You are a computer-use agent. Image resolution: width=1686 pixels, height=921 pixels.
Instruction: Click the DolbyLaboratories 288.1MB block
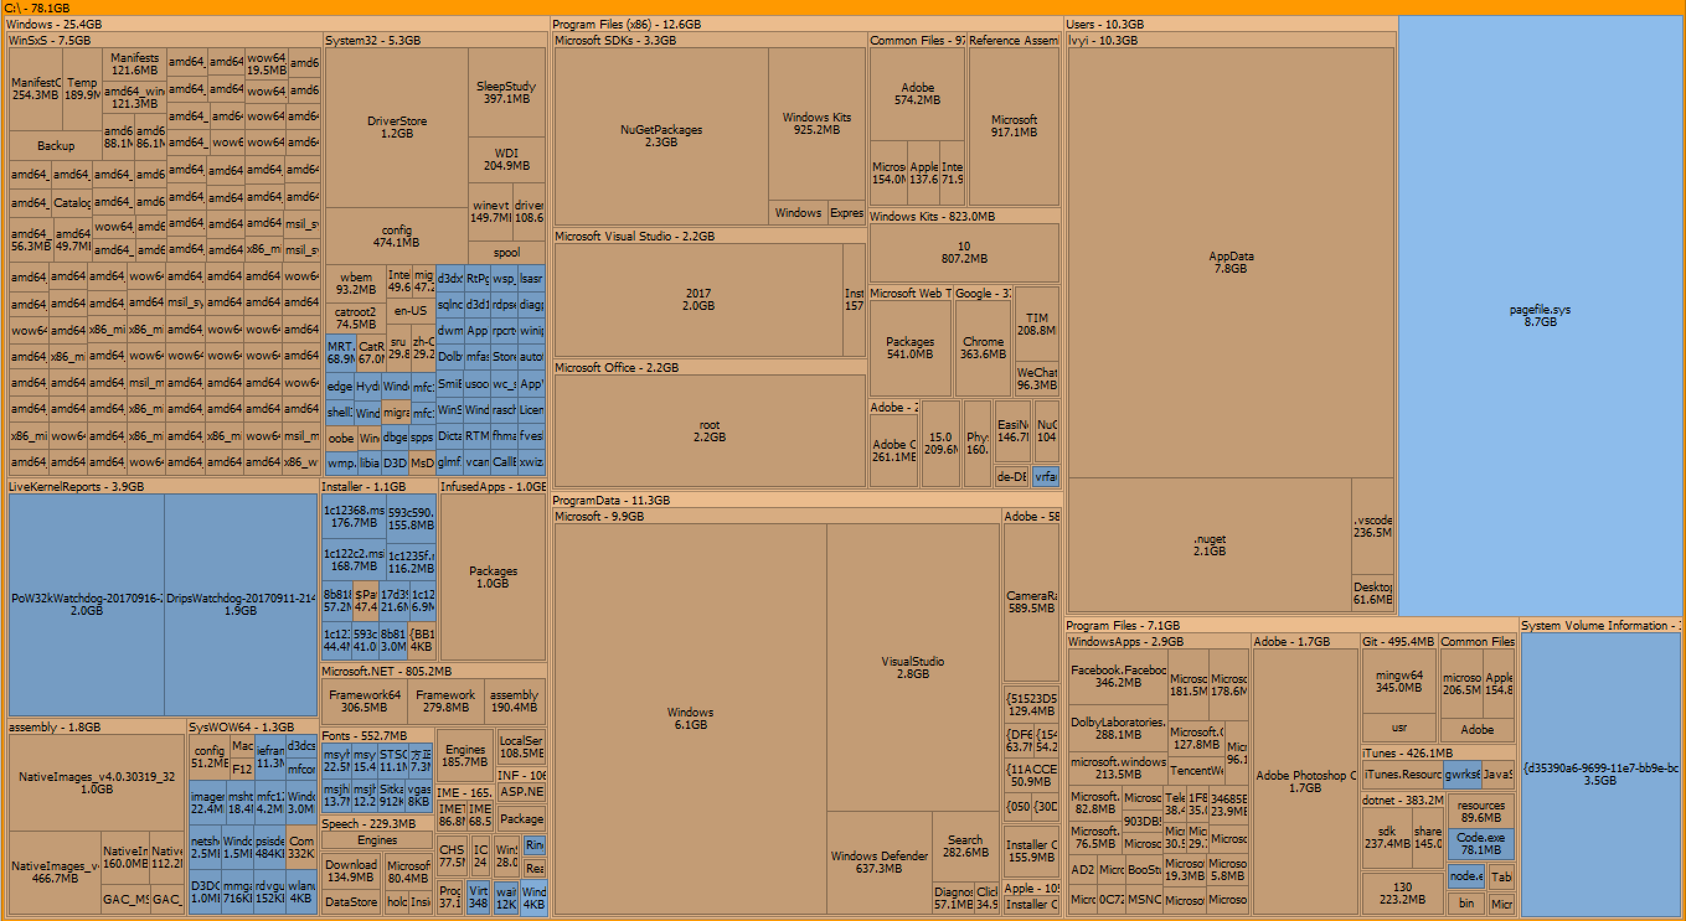coord(1118,729)
